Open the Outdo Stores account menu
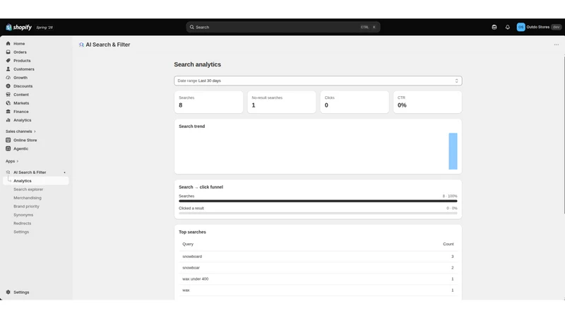 coord(539,27)
